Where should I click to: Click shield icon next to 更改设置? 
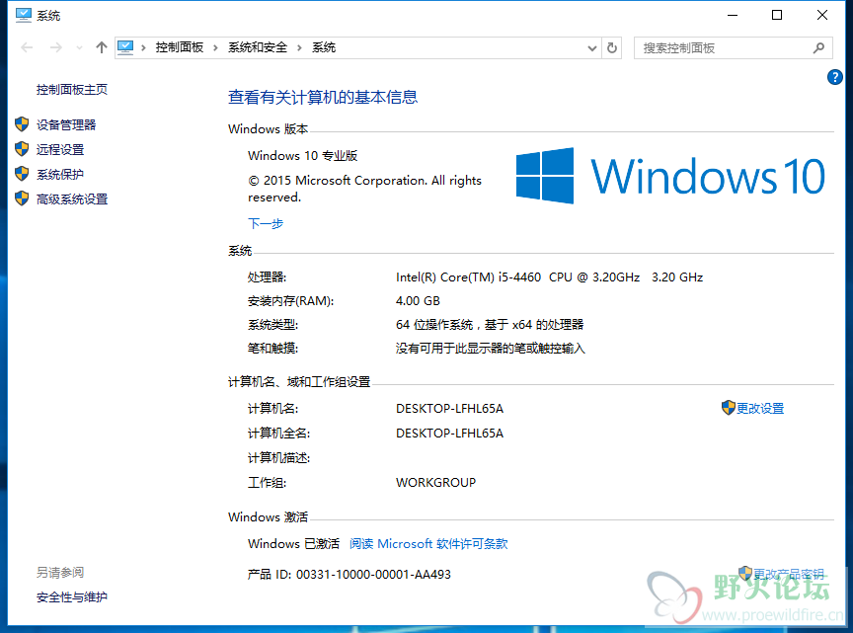[729, 407]
